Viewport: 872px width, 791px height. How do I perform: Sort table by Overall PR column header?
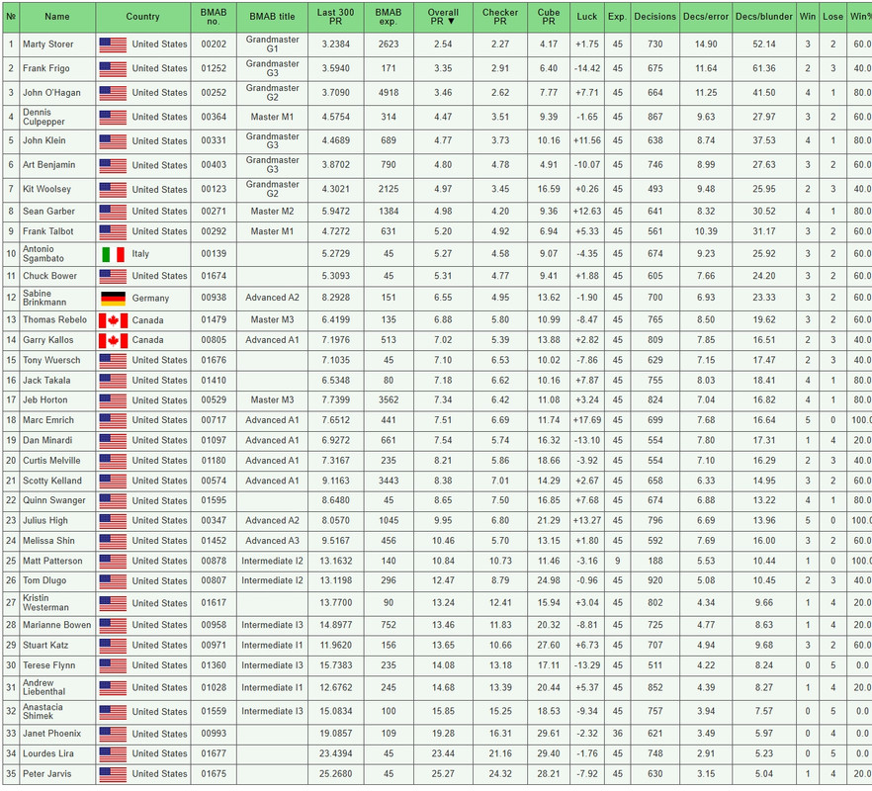tap(443, 17)
